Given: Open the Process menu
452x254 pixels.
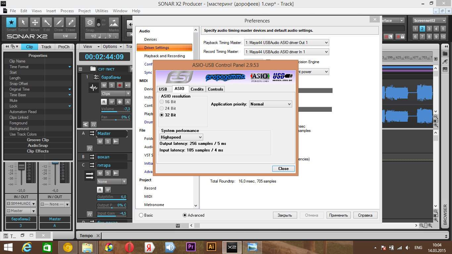Looking at the screenshot, I should 67,11.
